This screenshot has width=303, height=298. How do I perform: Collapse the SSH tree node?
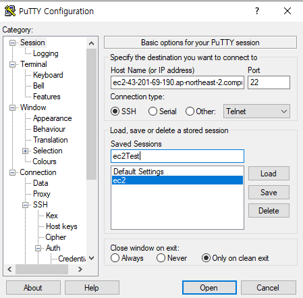pos(25,205)
